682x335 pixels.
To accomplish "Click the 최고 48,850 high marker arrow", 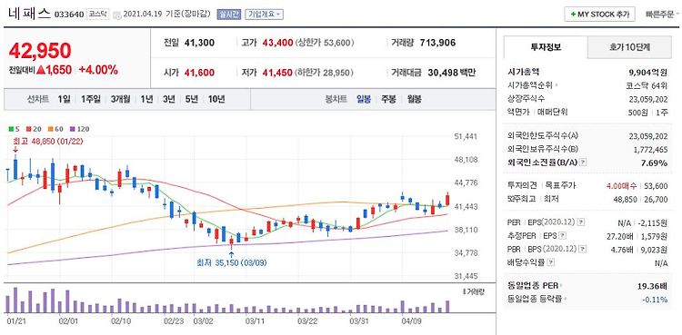I will coord(15,150).
